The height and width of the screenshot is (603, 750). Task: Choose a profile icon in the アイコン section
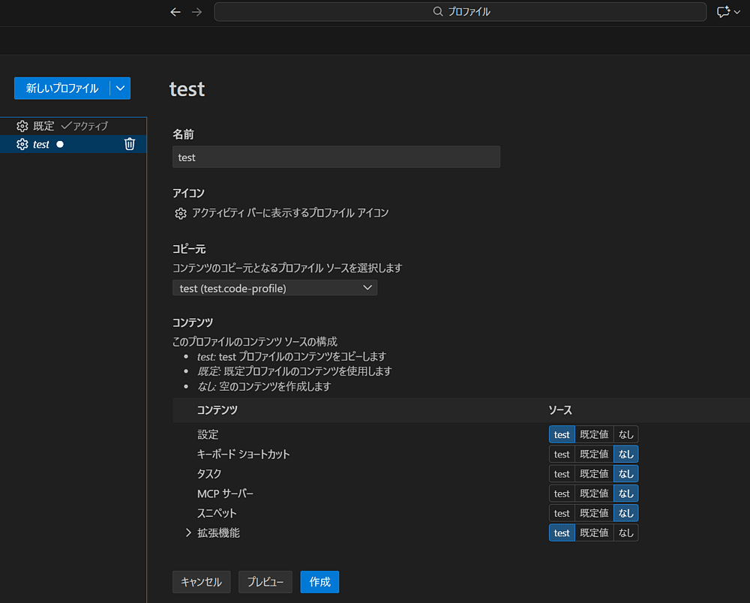point(180,213)
